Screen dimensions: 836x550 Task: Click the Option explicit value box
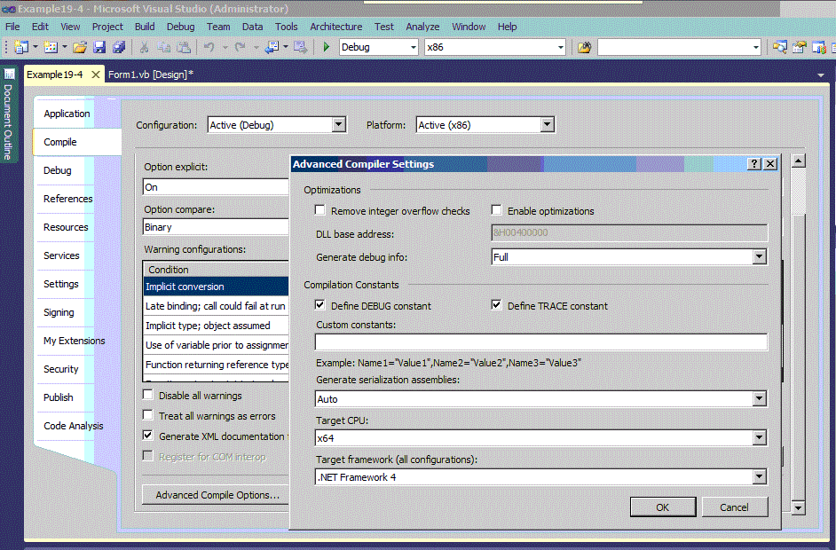point(216,187)
